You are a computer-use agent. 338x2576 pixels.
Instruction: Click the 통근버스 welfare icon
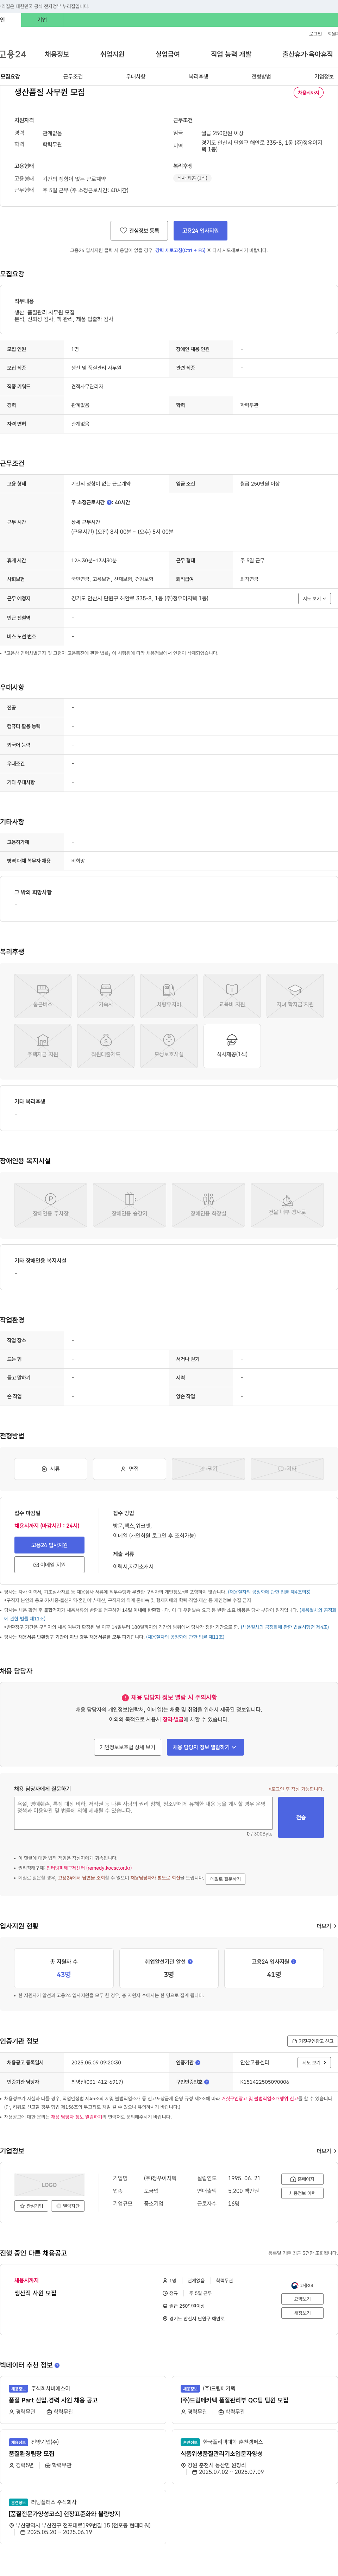pyautogui.click(x=43, y=996)
